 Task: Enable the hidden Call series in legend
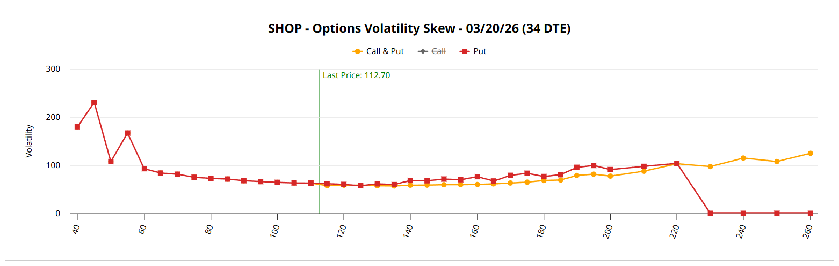point(432,51)
